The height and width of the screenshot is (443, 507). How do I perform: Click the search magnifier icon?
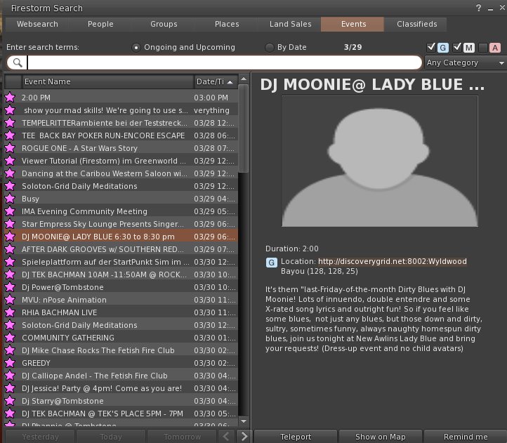tap(16, 63)
